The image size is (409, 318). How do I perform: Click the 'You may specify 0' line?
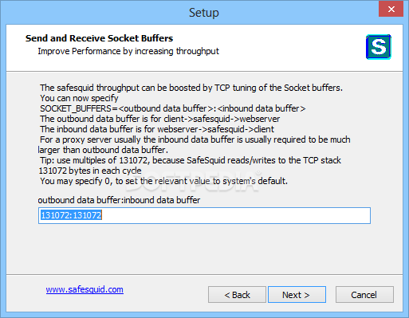click(x=163, y=181)
